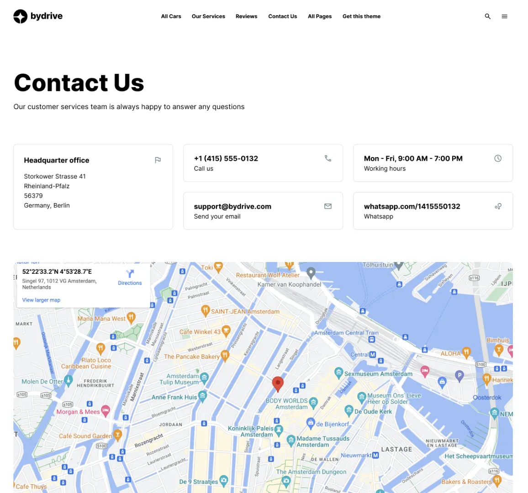This screenshot has height=493, width=528.
Task: Click support@bydrive.com email address
Action: pos(232,206)
